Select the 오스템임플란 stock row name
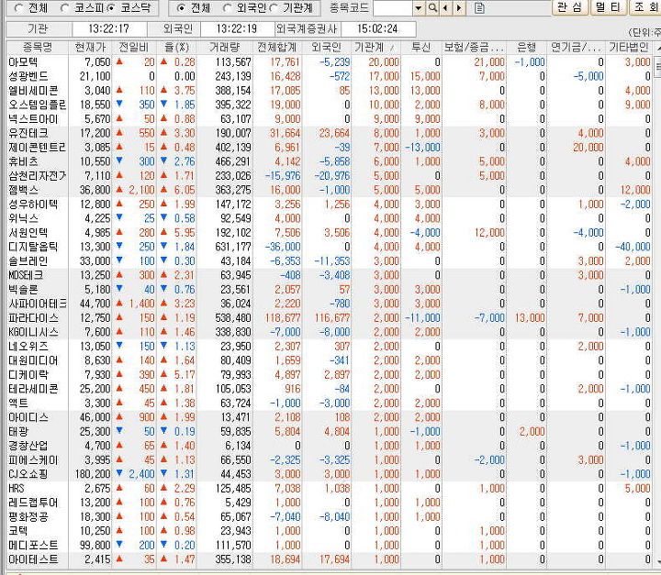The image size is (661, 575). click(x=37, y=105)
